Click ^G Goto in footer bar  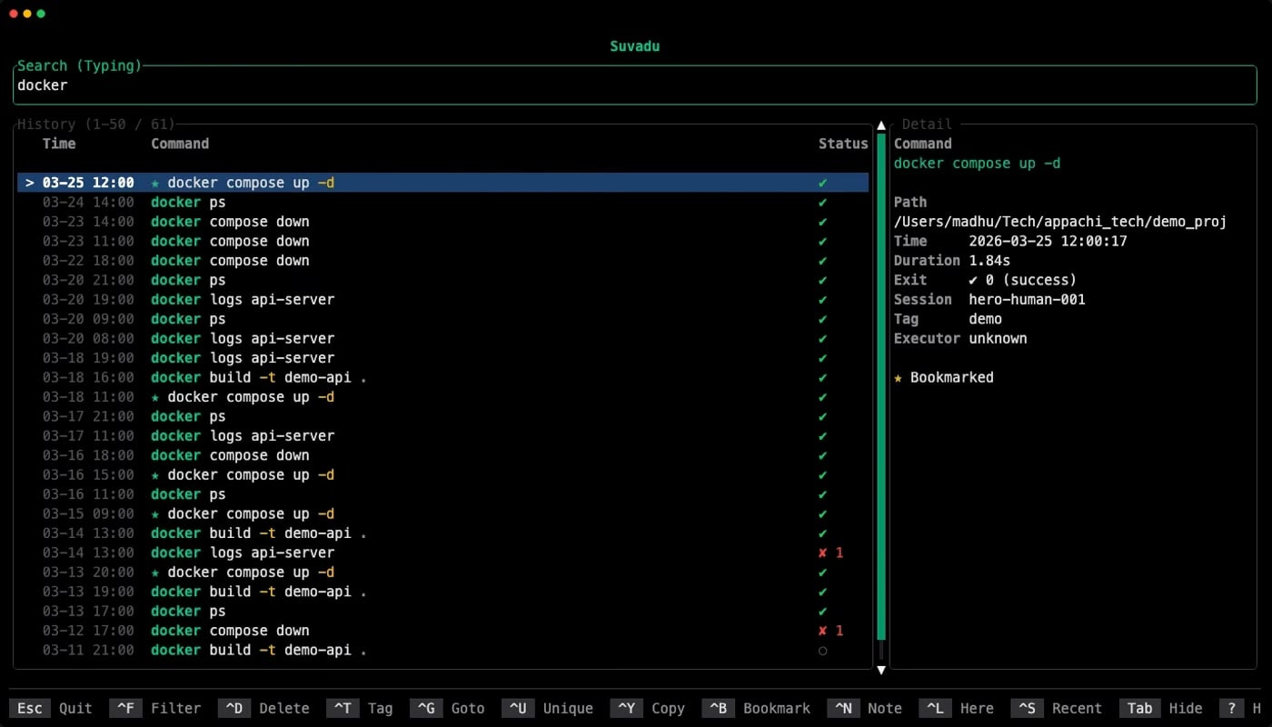point(447,709)
